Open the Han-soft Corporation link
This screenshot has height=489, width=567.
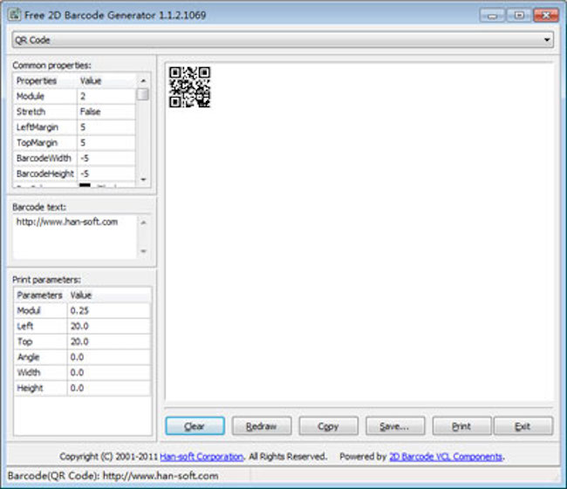click(203, 457)
